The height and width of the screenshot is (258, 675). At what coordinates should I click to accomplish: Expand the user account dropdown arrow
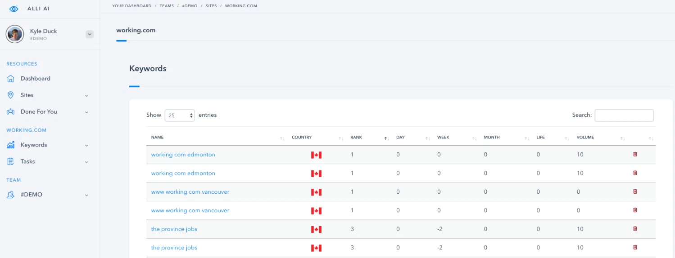tap(89, 34)
